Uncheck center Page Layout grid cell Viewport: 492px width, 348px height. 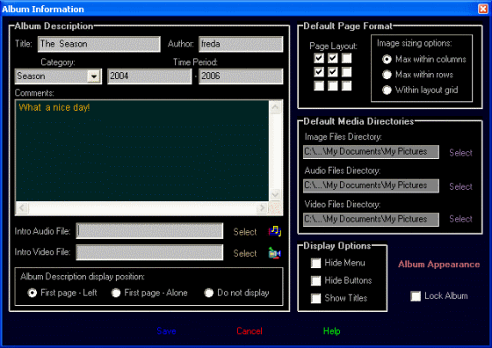pyautogui.click(x=333, y=72)
